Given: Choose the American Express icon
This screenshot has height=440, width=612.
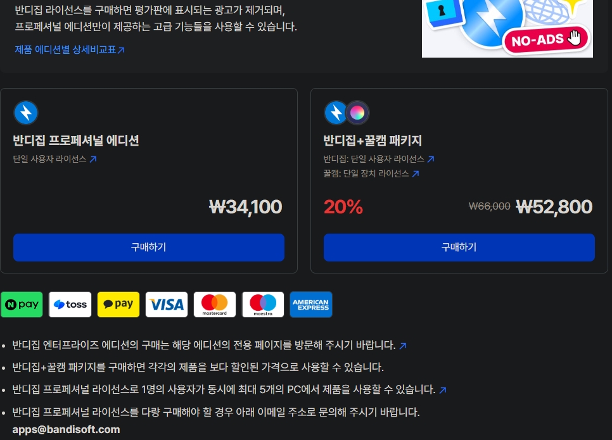Looking at the screenshot, I should pos(311,305).
